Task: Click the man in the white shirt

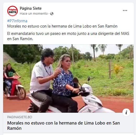Action: pos(42,79)
